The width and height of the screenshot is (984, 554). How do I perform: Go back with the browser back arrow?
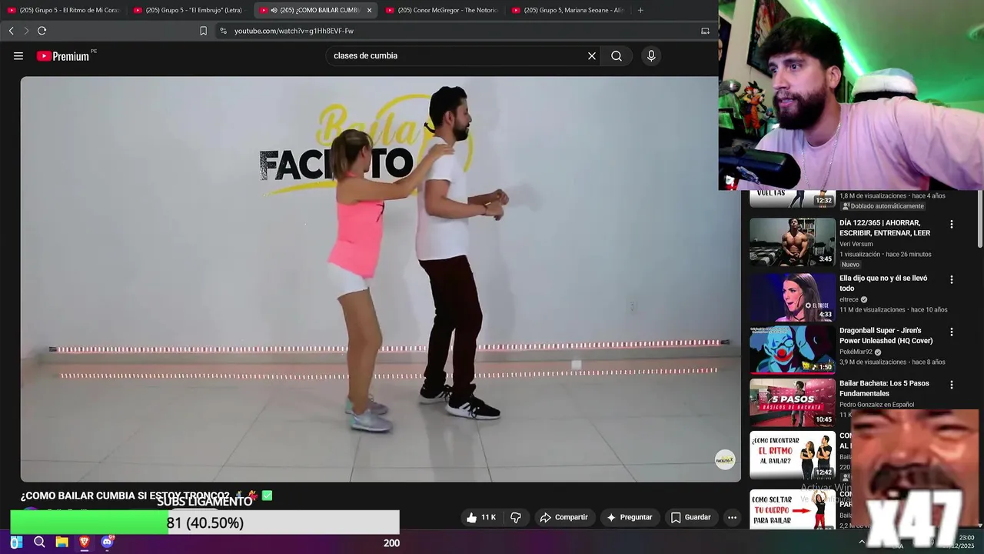11,31
